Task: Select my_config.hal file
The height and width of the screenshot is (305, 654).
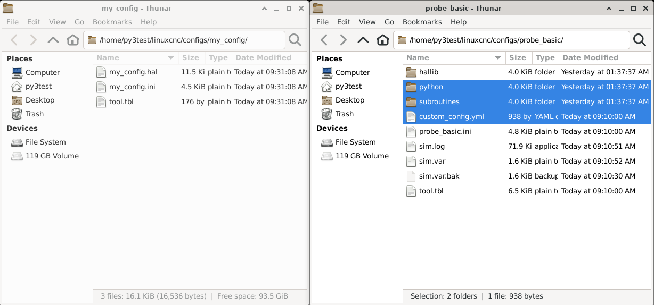Action: click(x=201, y=72)
